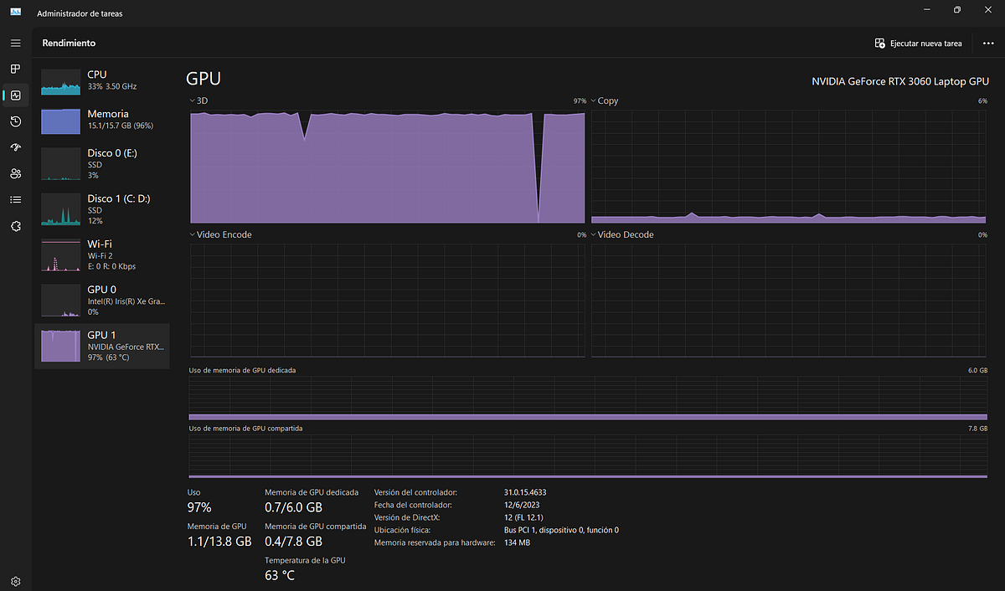Expand the Video Decode dropdown
Screen dimensions: 1005x591
click(623, 234)
